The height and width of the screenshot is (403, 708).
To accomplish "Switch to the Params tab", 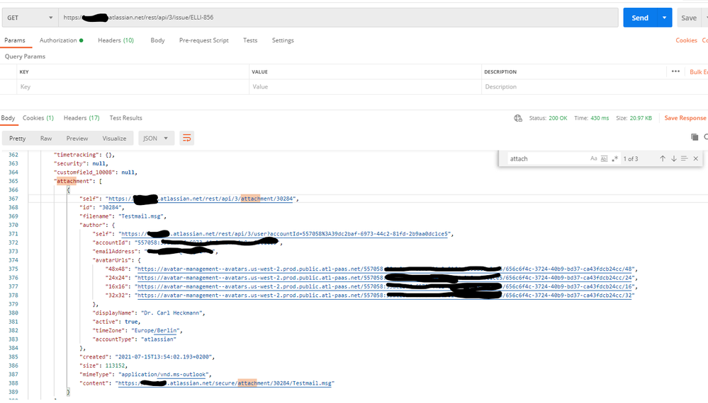I will 15,40.
